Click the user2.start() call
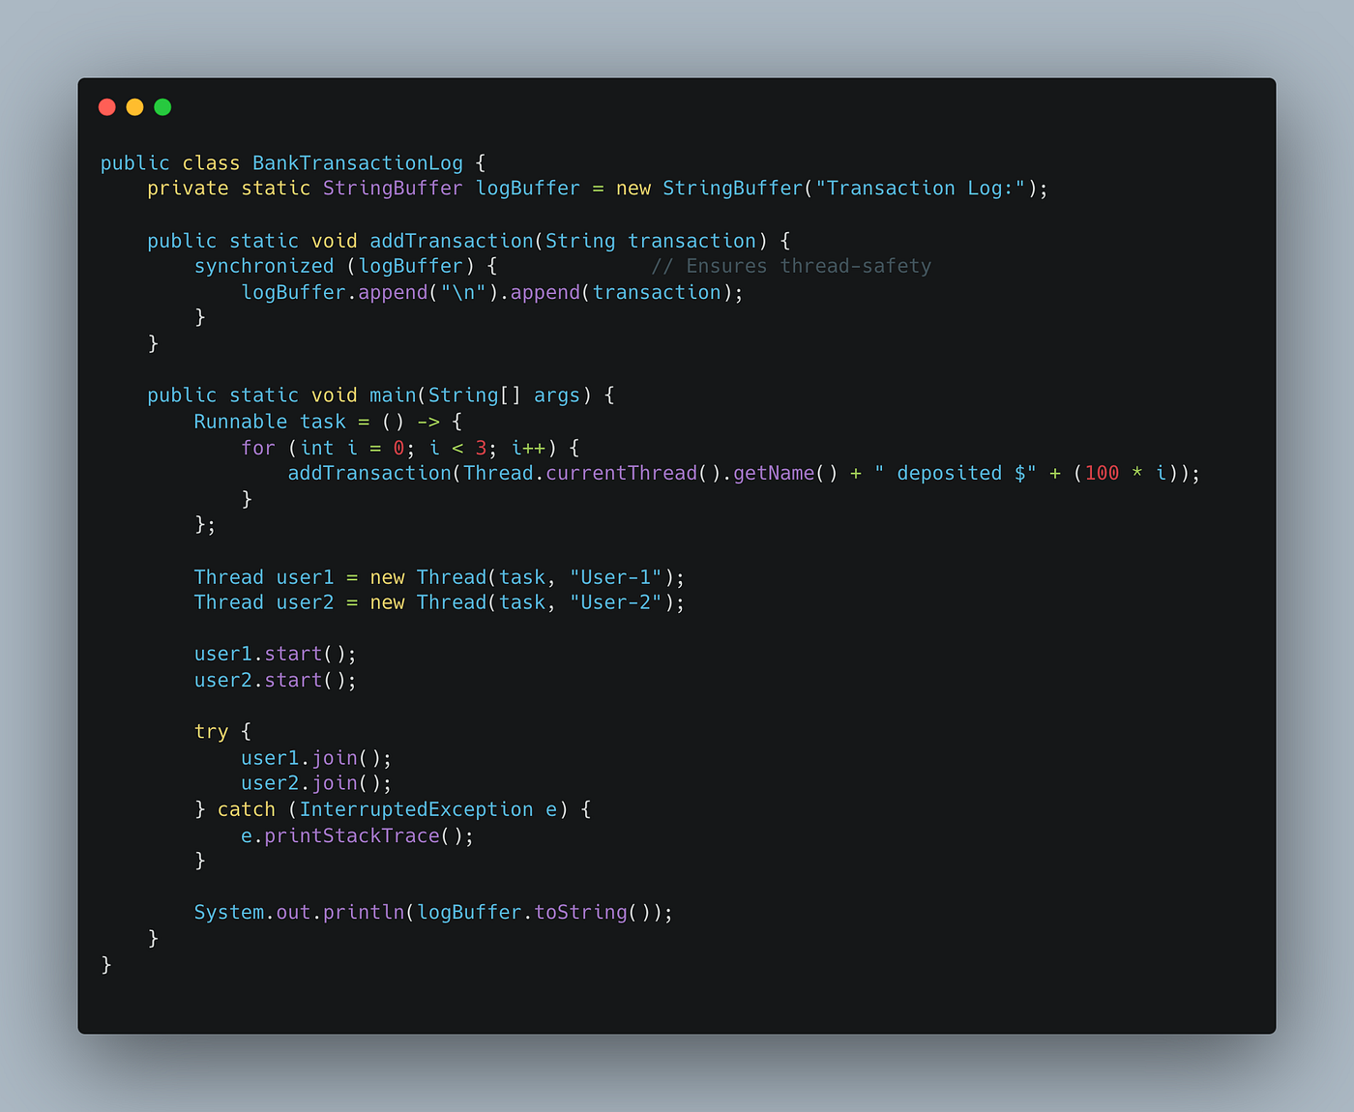The width and height of the screenshot is (1354, 1112). (276, 681)
